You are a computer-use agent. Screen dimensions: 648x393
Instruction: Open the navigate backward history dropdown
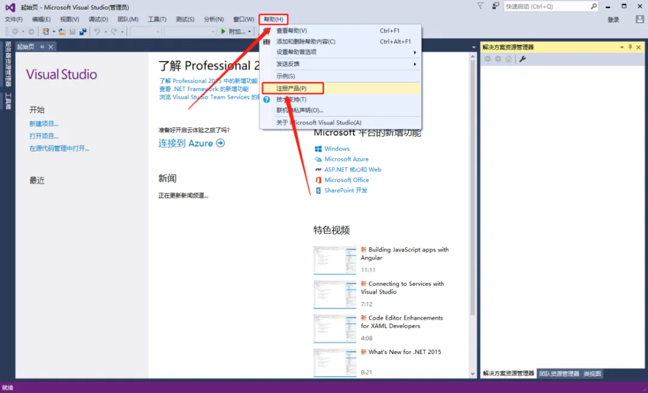23,32
